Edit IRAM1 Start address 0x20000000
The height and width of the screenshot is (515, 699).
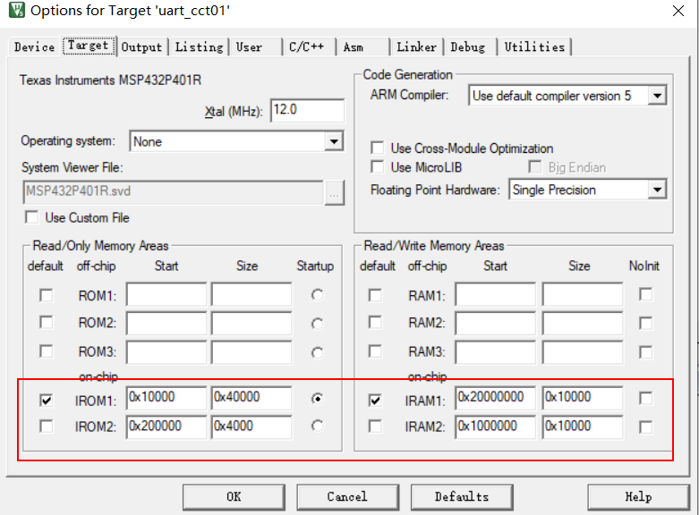coord(495,397)
